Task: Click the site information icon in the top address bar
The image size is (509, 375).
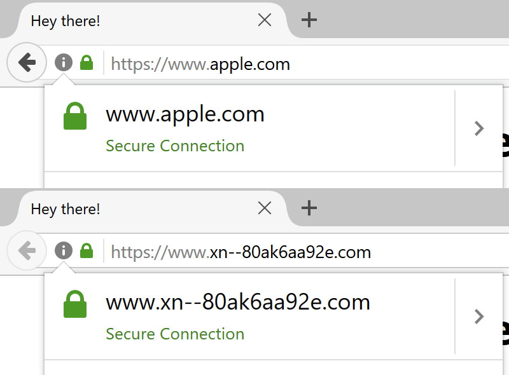Action: tap(63, 62)
